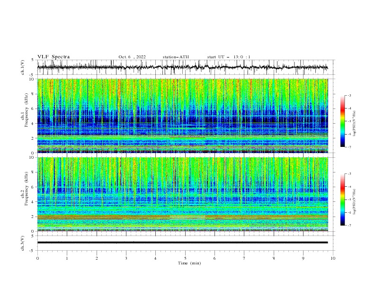Select the date "Oct. 6, 2022" text
Viewport: 375px width, 290px height.
coord(132,57)
